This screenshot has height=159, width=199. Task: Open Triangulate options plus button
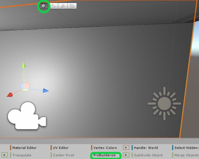coord(4,155)
